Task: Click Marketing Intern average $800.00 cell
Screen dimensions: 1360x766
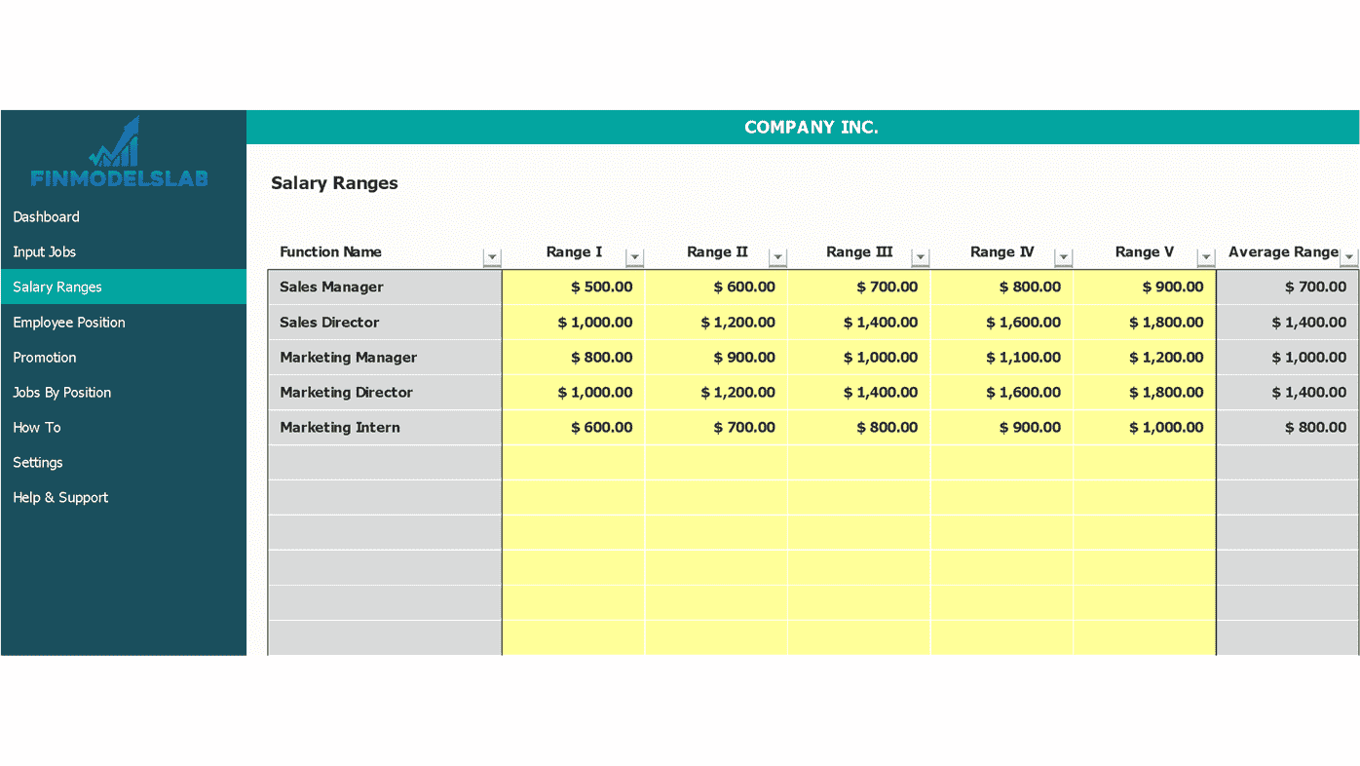Action: coord(1288,427)
